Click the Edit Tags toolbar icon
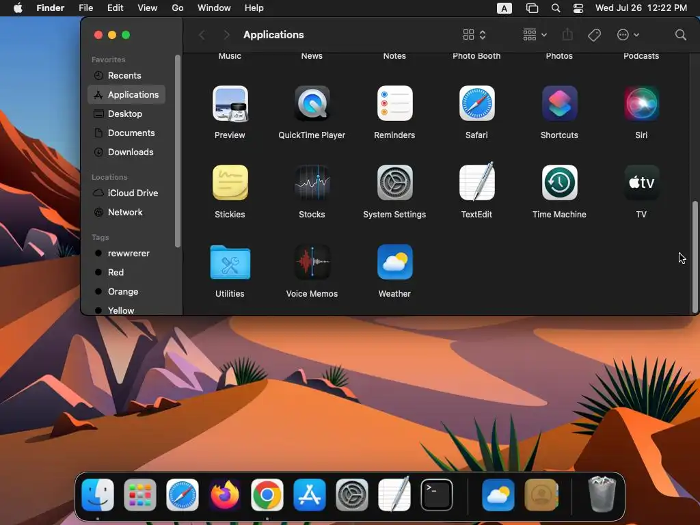 tap(594, 35)
